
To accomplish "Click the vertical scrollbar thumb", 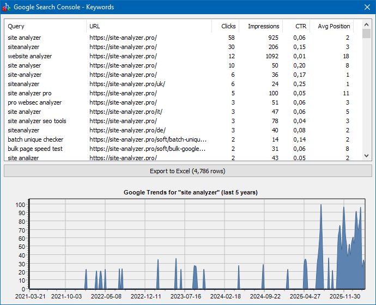I will click(x=366, y=34).
